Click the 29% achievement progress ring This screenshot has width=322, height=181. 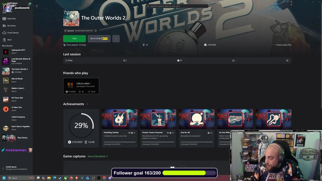[x=81, y=125]
